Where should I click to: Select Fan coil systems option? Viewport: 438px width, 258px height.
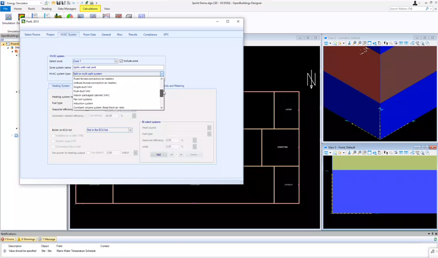(83, 99)
